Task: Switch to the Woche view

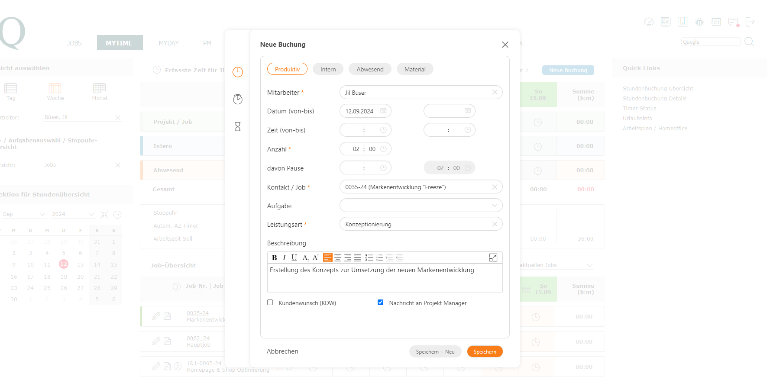Action: click(x=55, y=92)
